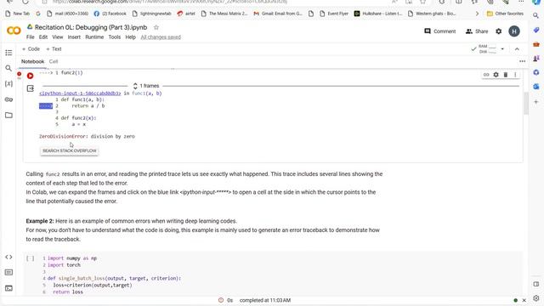Run the empty-bracket cell importing numpy
Screen dimensions: 544x306
[31, 258]
